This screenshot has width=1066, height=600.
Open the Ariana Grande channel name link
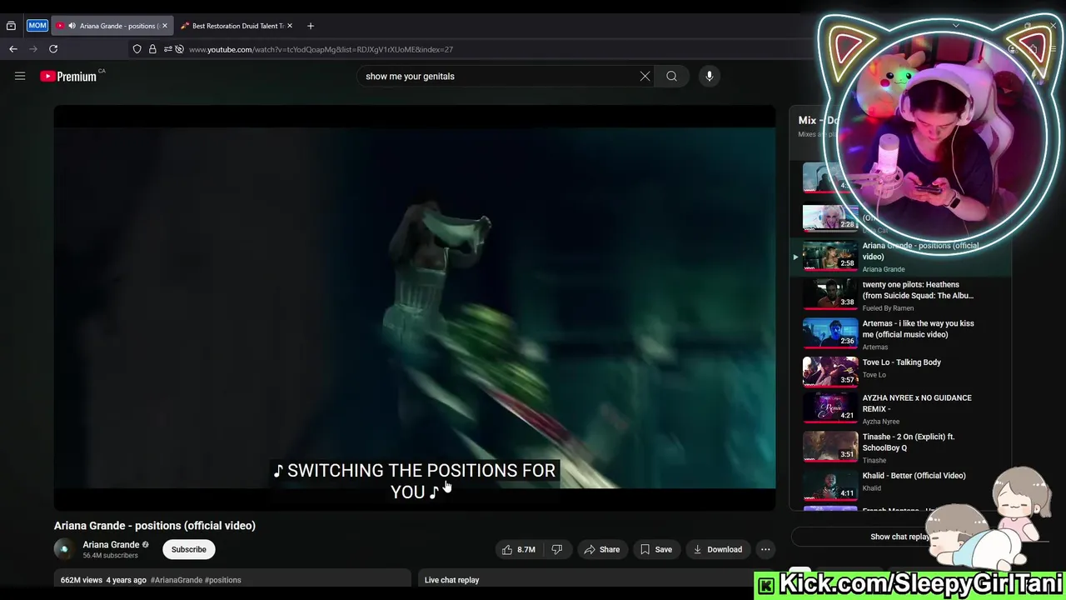pos(111,545)
